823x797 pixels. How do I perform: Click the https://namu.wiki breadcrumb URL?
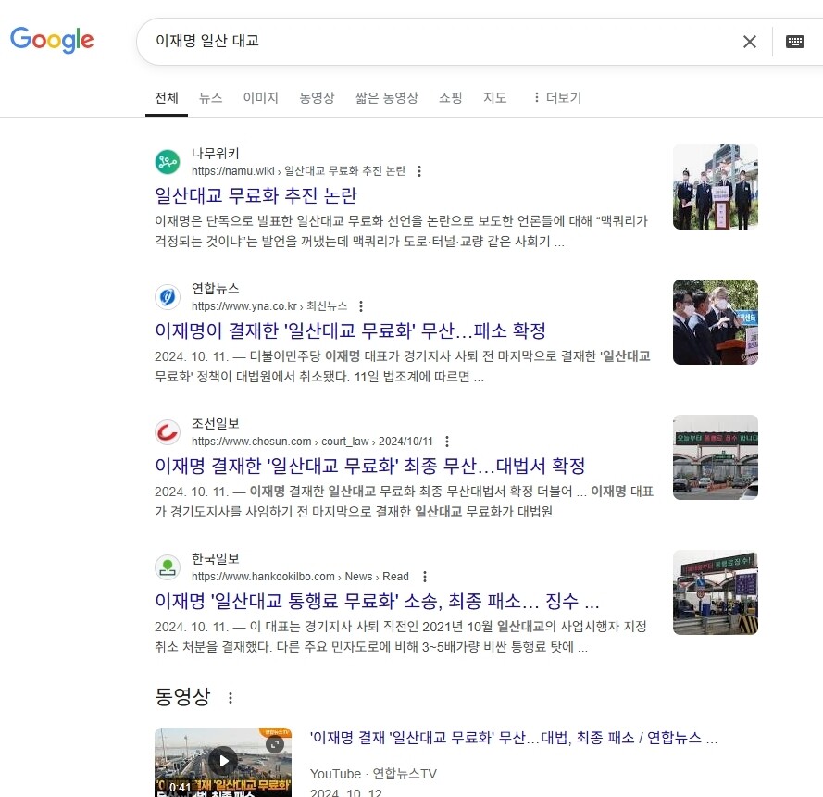coord(298,171)
